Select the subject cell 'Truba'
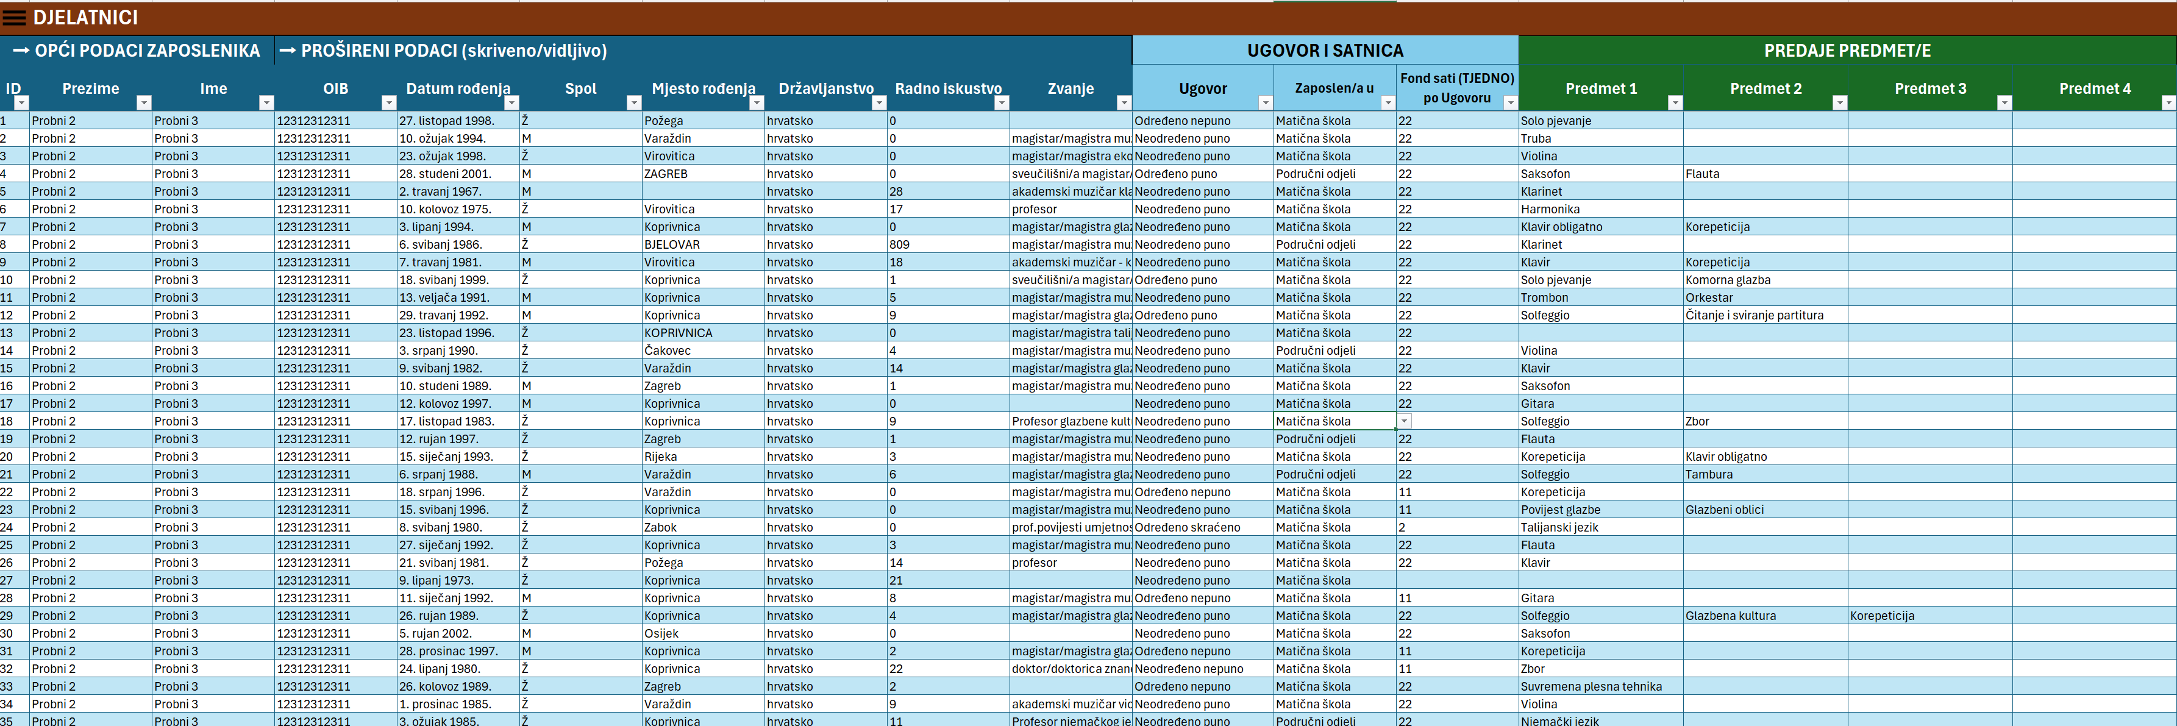The width and height of the screenshot is (2177, 726). (1601, 138)
